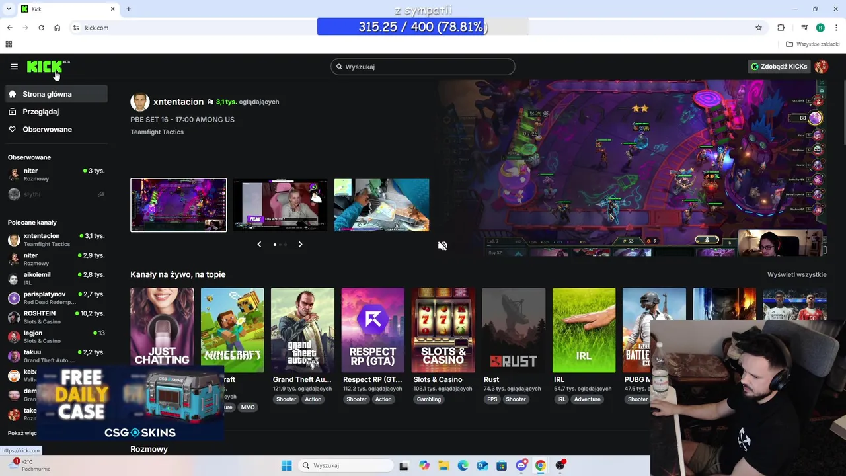Open recommended channel parisplatynov
The width and height of the screenshot is (846, 476).
point(56,297)
